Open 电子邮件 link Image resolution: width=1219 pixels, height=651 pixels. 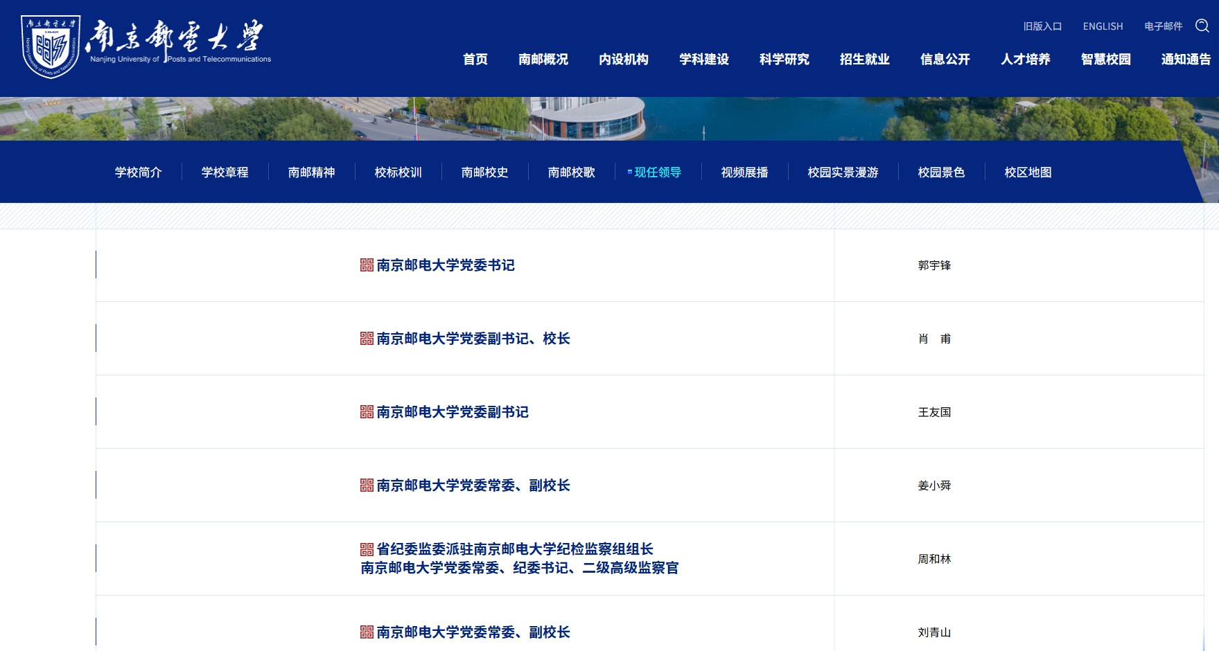[1163, 26]
